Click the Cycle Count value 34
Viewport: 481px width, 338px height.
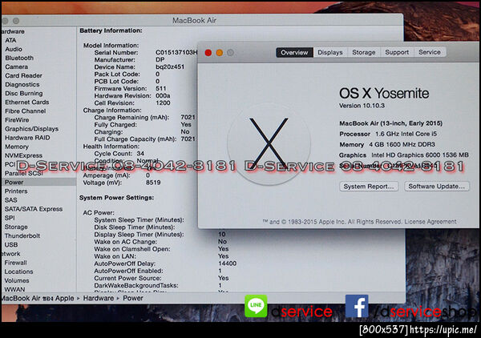pyautogui.click(x=140, y=153)
